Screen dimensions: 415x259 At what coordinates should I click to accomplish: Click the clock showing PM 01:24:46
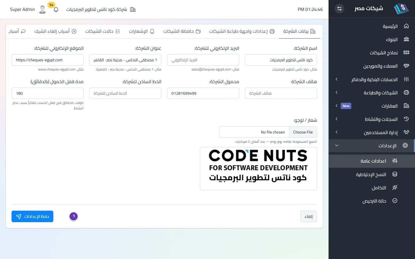click(310, 9)
